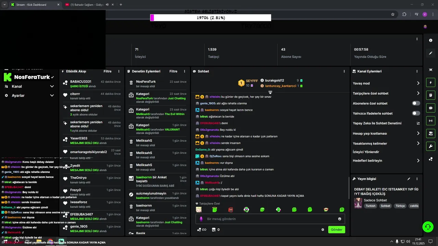The height and width of the screenshot is (246, 438).
Task: Select the first blonde emote in the emote row
Action: 198,209
